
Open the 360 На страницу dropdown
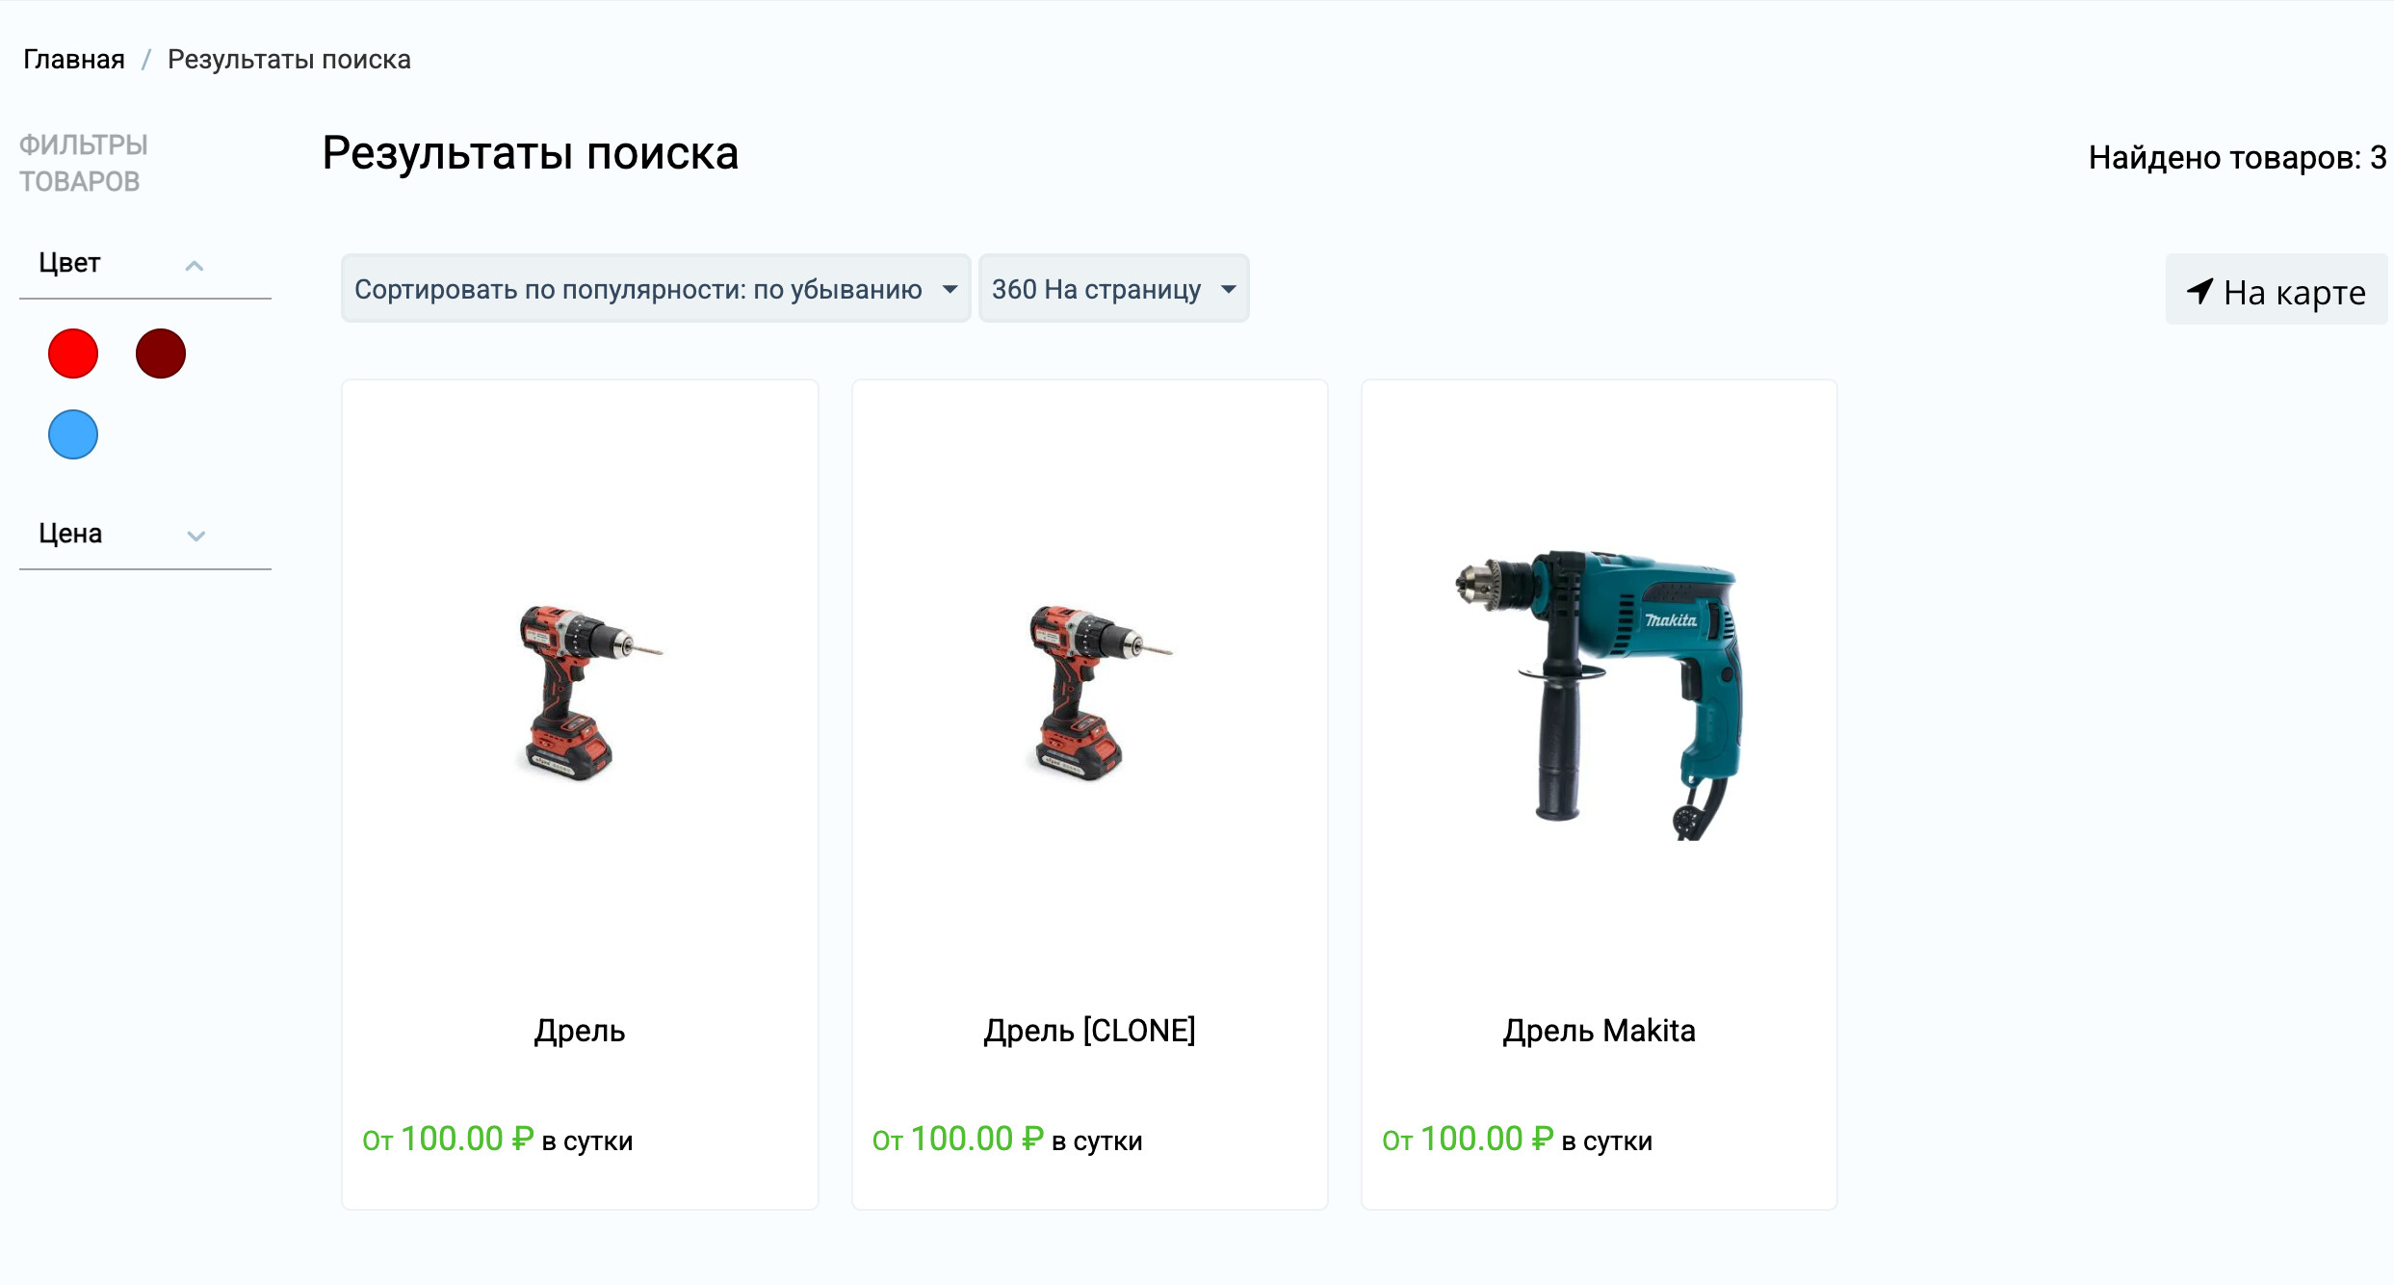[1114, 289]
